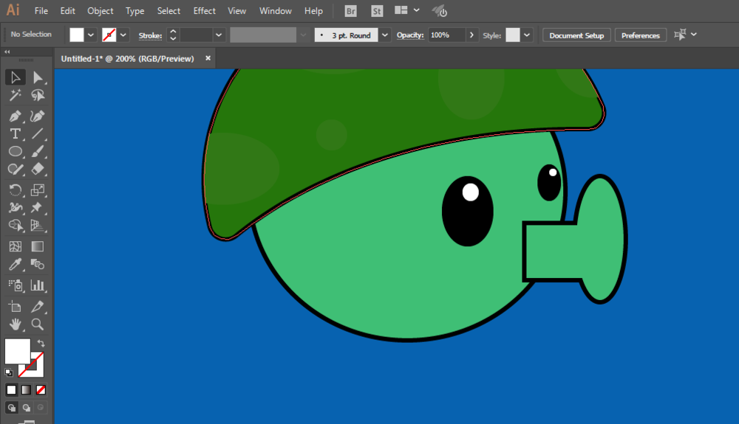Image resolution: width=739 pixels, height=424 pixels.
Task: Swap fill and stroke colors
Action: point(41,343)
